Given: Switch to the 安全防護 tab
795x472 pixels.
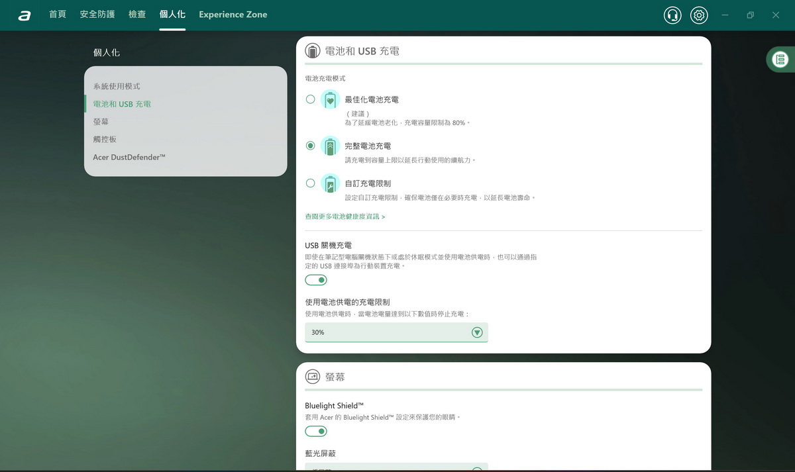Looking at the screenshot, I should [97, 15].
